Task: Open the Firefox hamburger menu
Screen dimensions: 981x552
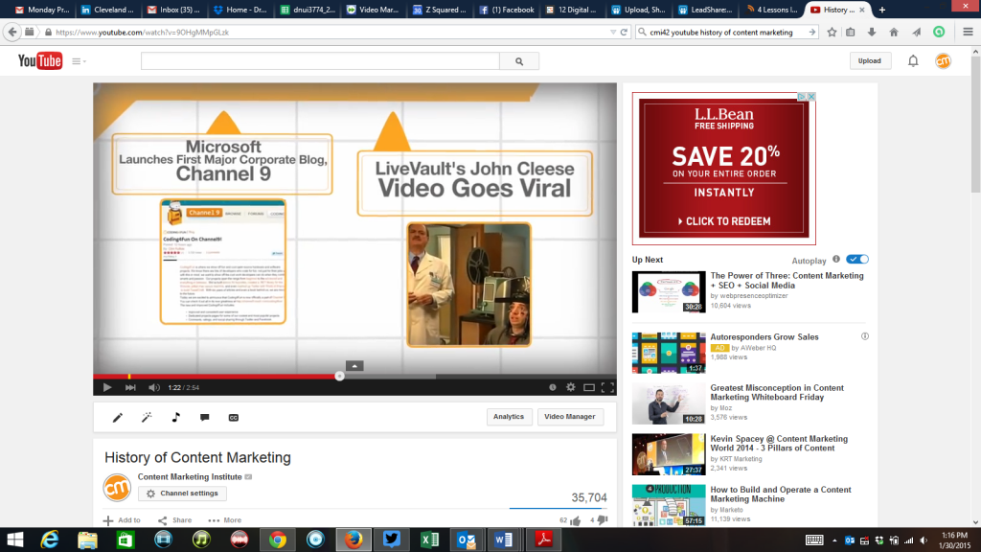Action: tap(968, 32)
